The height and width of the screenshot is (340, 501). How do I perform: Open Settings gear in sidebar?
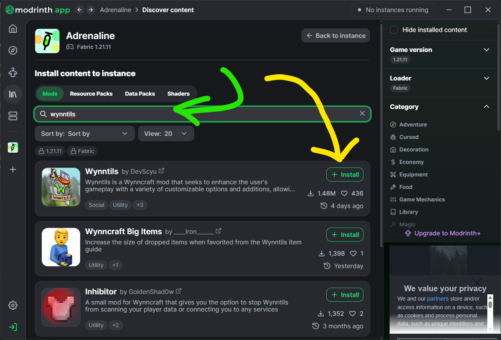[13, 305]
